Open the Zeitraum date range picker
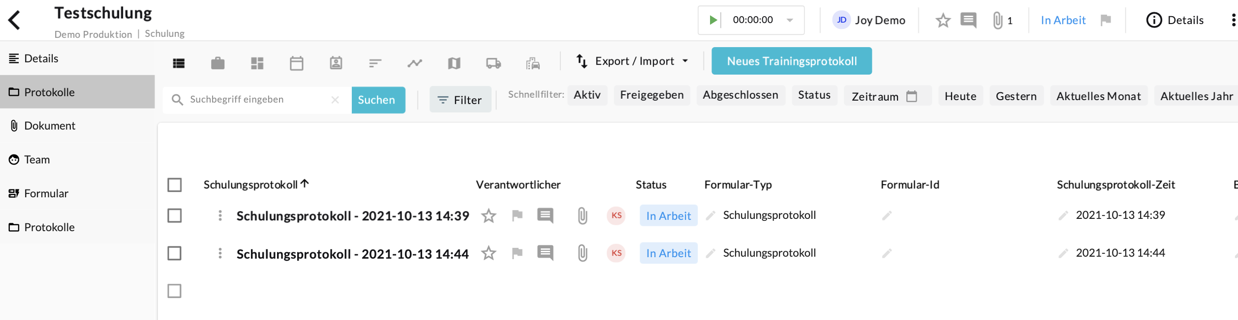 [x=885, y=96]
